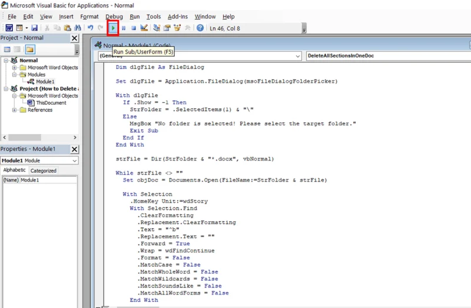
Task: Toggle Design Mode icon
Action: click(x=144, y=28)
